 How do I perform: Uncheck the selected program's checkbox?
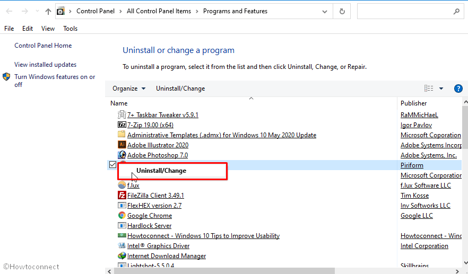(x=112, y=165)
